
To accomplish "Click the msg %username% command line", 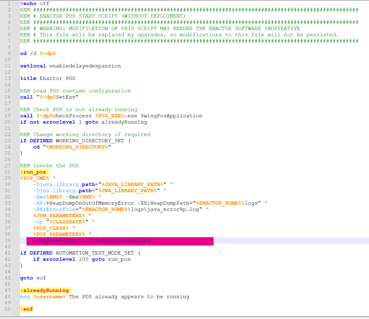I will coord(104,297).
